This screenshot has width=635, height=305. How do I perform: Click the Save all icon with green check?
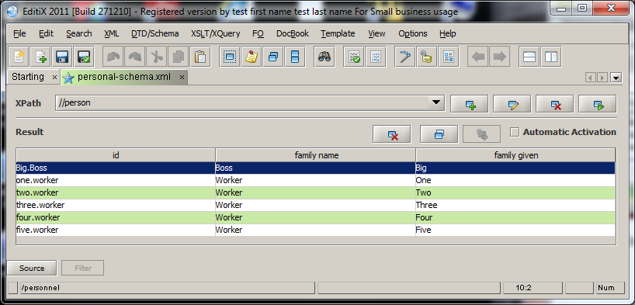coord(85,57)
